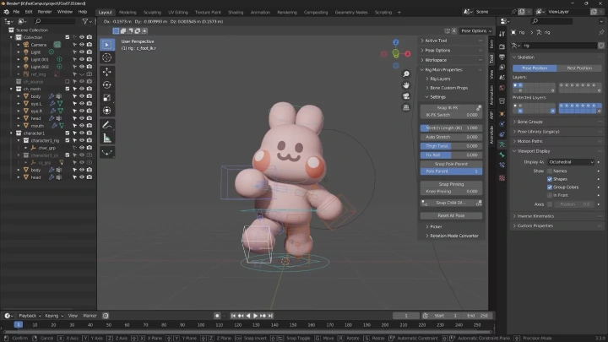Uncheck the Collection exclude checkbox
The height and width of the screenshot is (342, 608).
point(68,37)
